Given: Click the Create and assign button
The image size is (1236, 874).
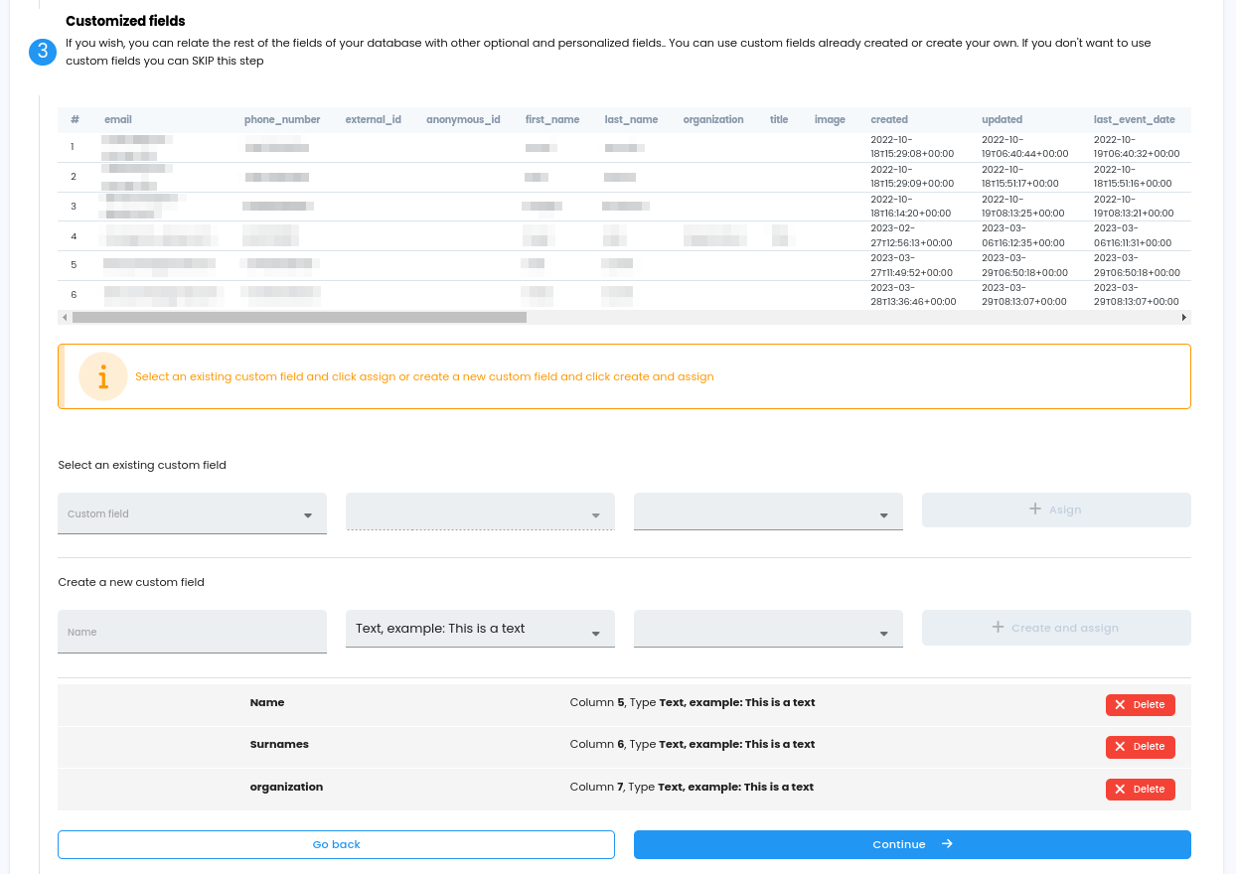Looking at the screenshot, I should (1056, 628).
